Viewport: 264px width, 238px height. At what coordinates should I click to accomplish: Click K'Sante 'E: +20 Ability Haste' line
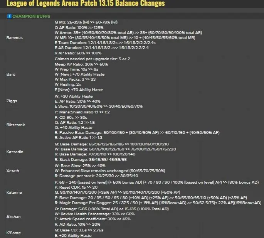[73, 235]
